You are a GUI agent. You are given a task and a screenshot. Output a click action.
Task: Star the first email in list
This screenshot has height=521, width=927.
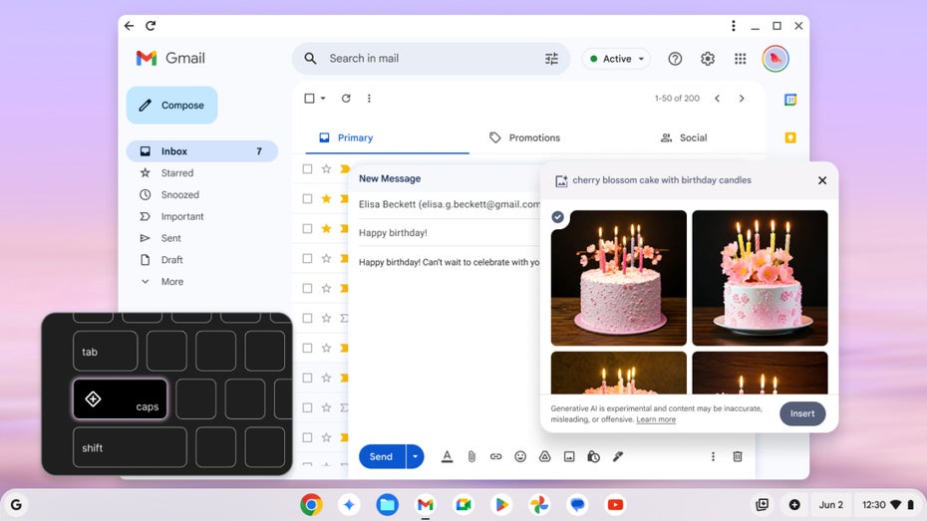[x=326, y=169]
